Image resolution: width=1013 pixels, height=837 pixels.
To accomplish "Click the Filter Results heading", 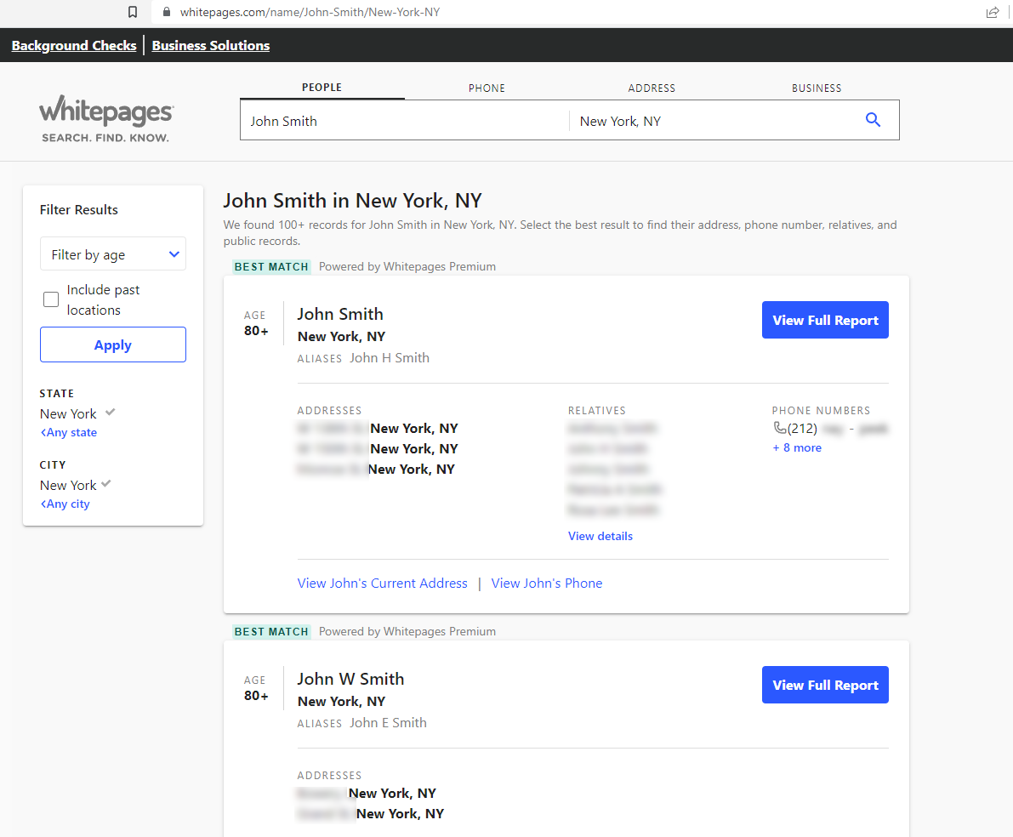I will coord(79,209).
